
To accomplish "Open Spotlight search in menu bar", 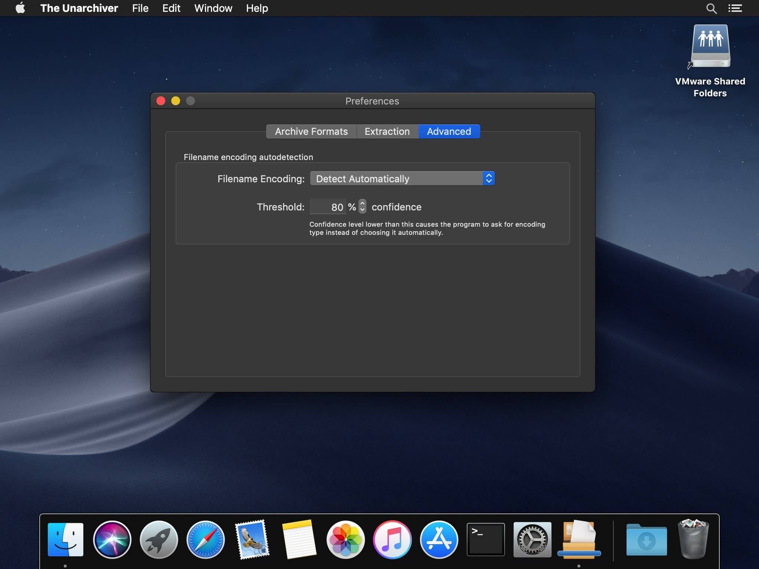I will [x=711, y=8].
